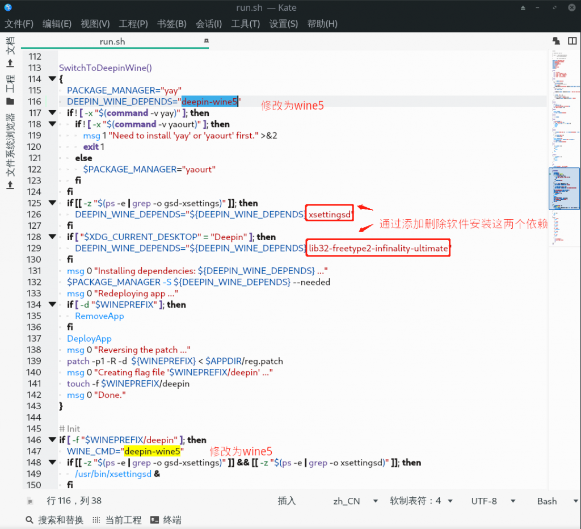Click --needed on line 132
Viewport: 581px width, 529px height.
click(311, 282)
